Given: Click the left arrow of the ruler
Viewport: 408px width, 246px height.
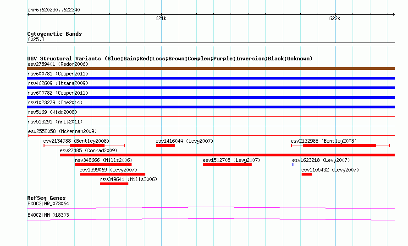Looking at the screenshot, I should [x=28, y=15].
